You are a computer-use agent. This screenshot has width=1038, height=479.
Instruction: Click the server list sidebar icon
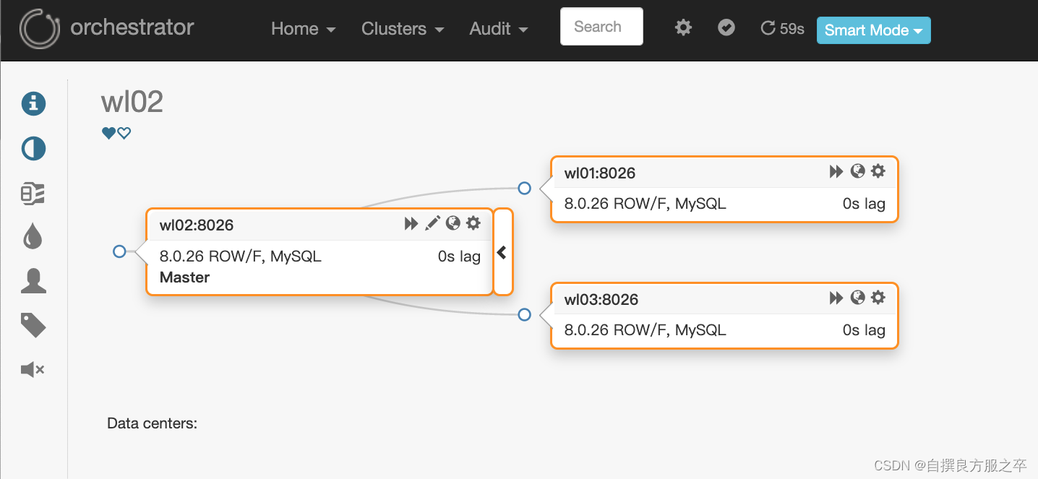point(33,193)
